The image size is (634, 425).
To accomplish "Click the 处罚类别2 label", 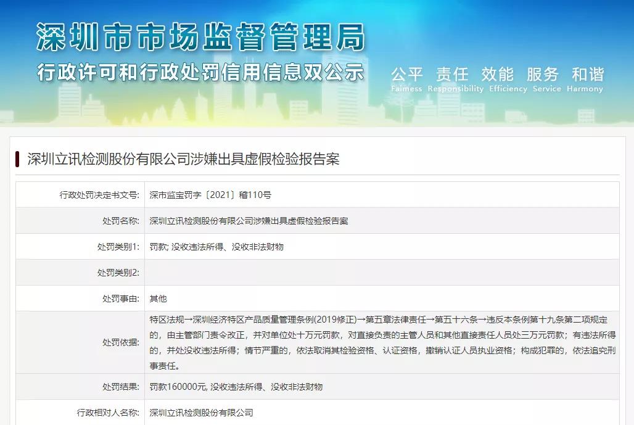I will [x=118, y=273].
